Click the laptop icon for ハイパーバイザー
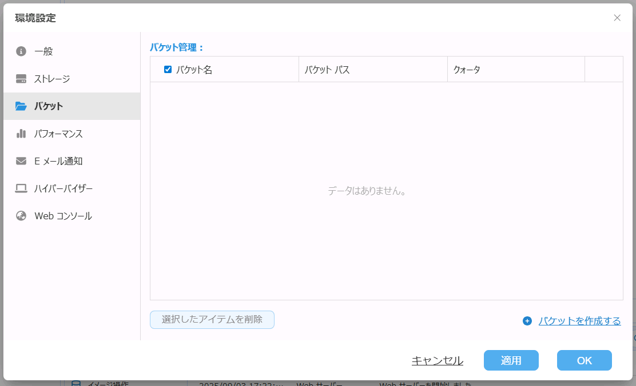The height and width of the screenshot is (386, 636). point(21,188)
